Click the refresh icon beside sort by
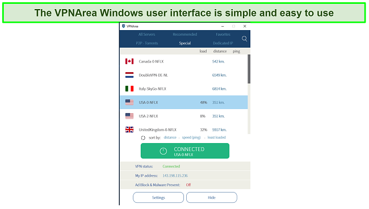 click(143, 137)
